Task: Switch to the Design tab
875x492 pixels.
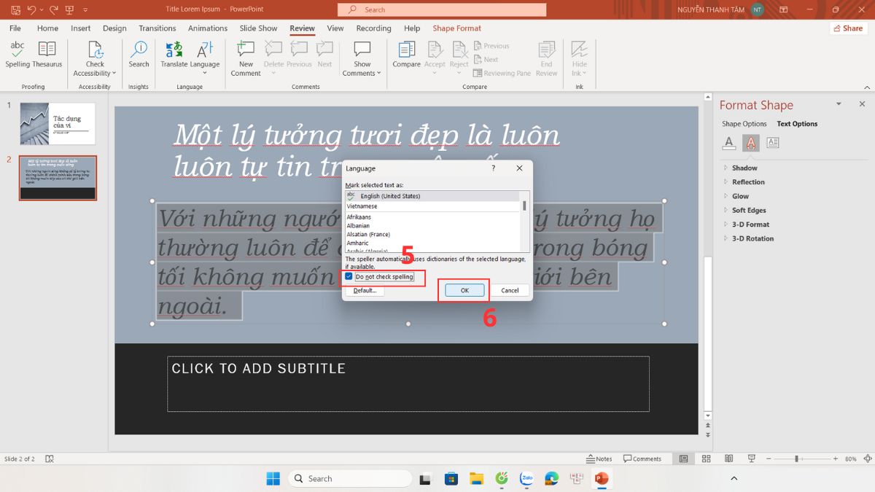Action: tap(114, 28)
